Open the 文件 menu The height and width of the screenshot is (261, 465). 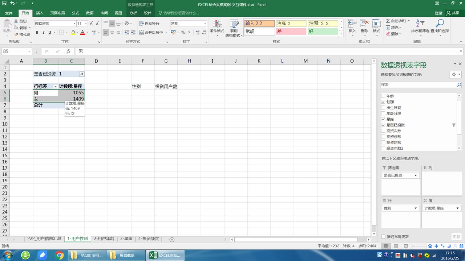(9, 13)
